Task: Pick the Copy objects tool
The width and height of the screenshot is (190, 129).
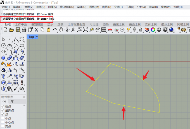Action: 16,76
